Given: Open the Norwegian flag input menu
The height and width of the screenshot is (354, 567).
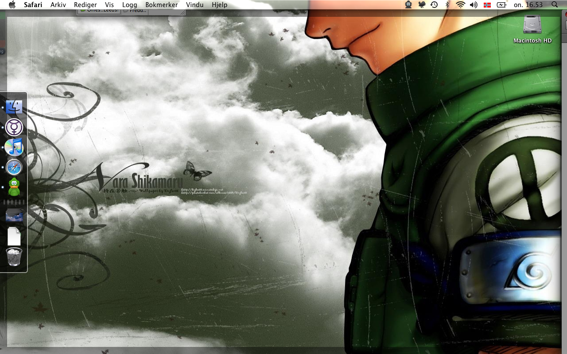Looking at the screenshot, I should click(487, 4).
